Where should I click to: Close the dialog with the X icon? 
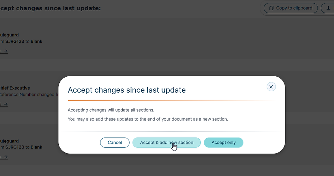271,87
